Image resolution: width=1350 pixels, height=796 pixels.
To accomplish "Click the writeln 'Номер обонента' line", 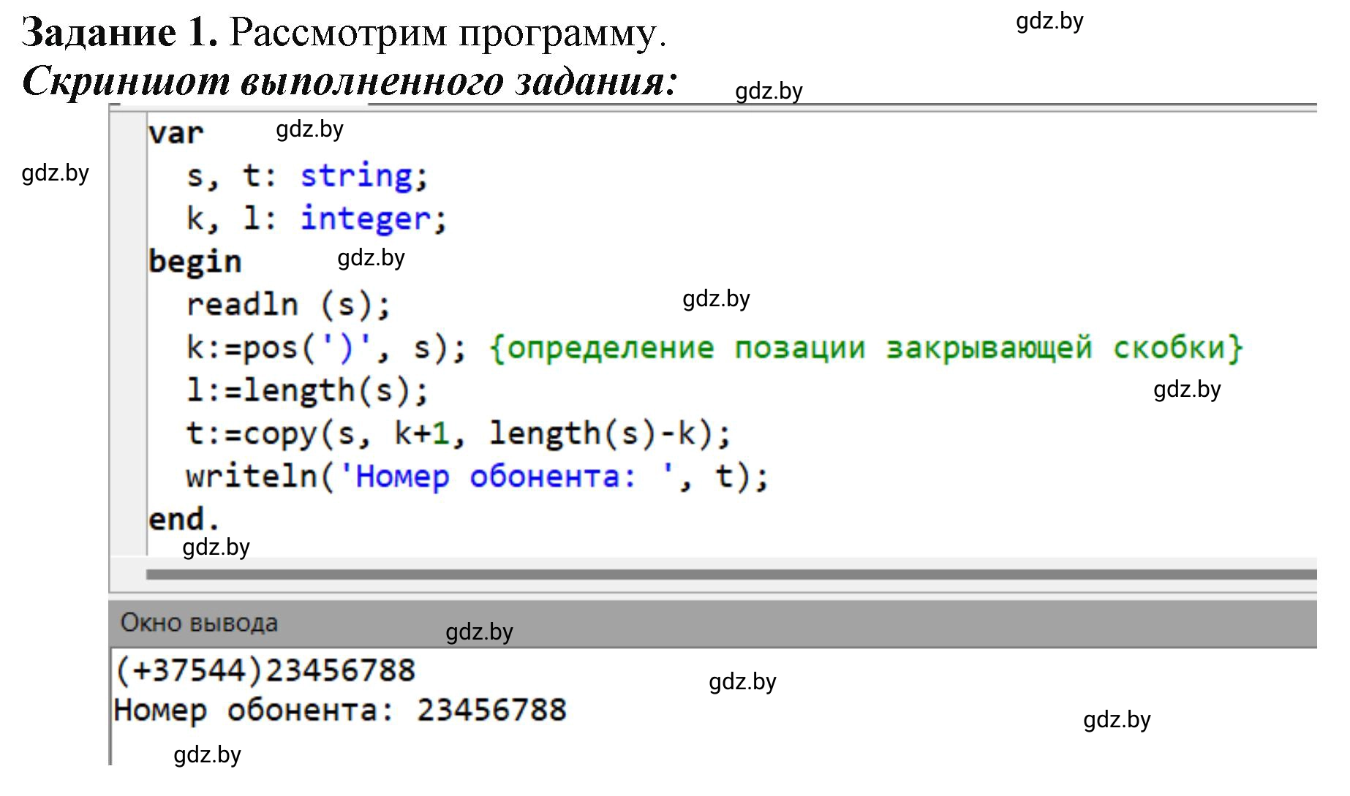I will 478,477.
